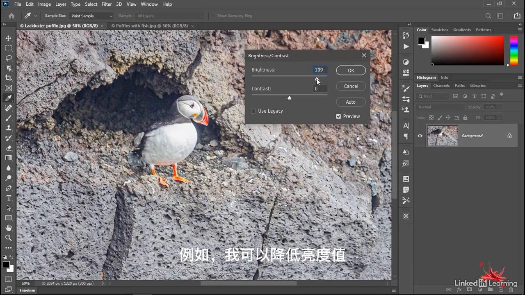Click the Home icon in options bar
525x295 pixels.
point(11,16)
